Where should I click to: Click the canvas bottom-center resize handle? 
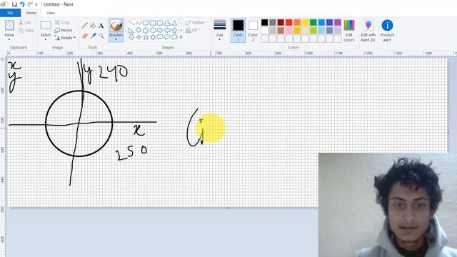pos(227,208)
